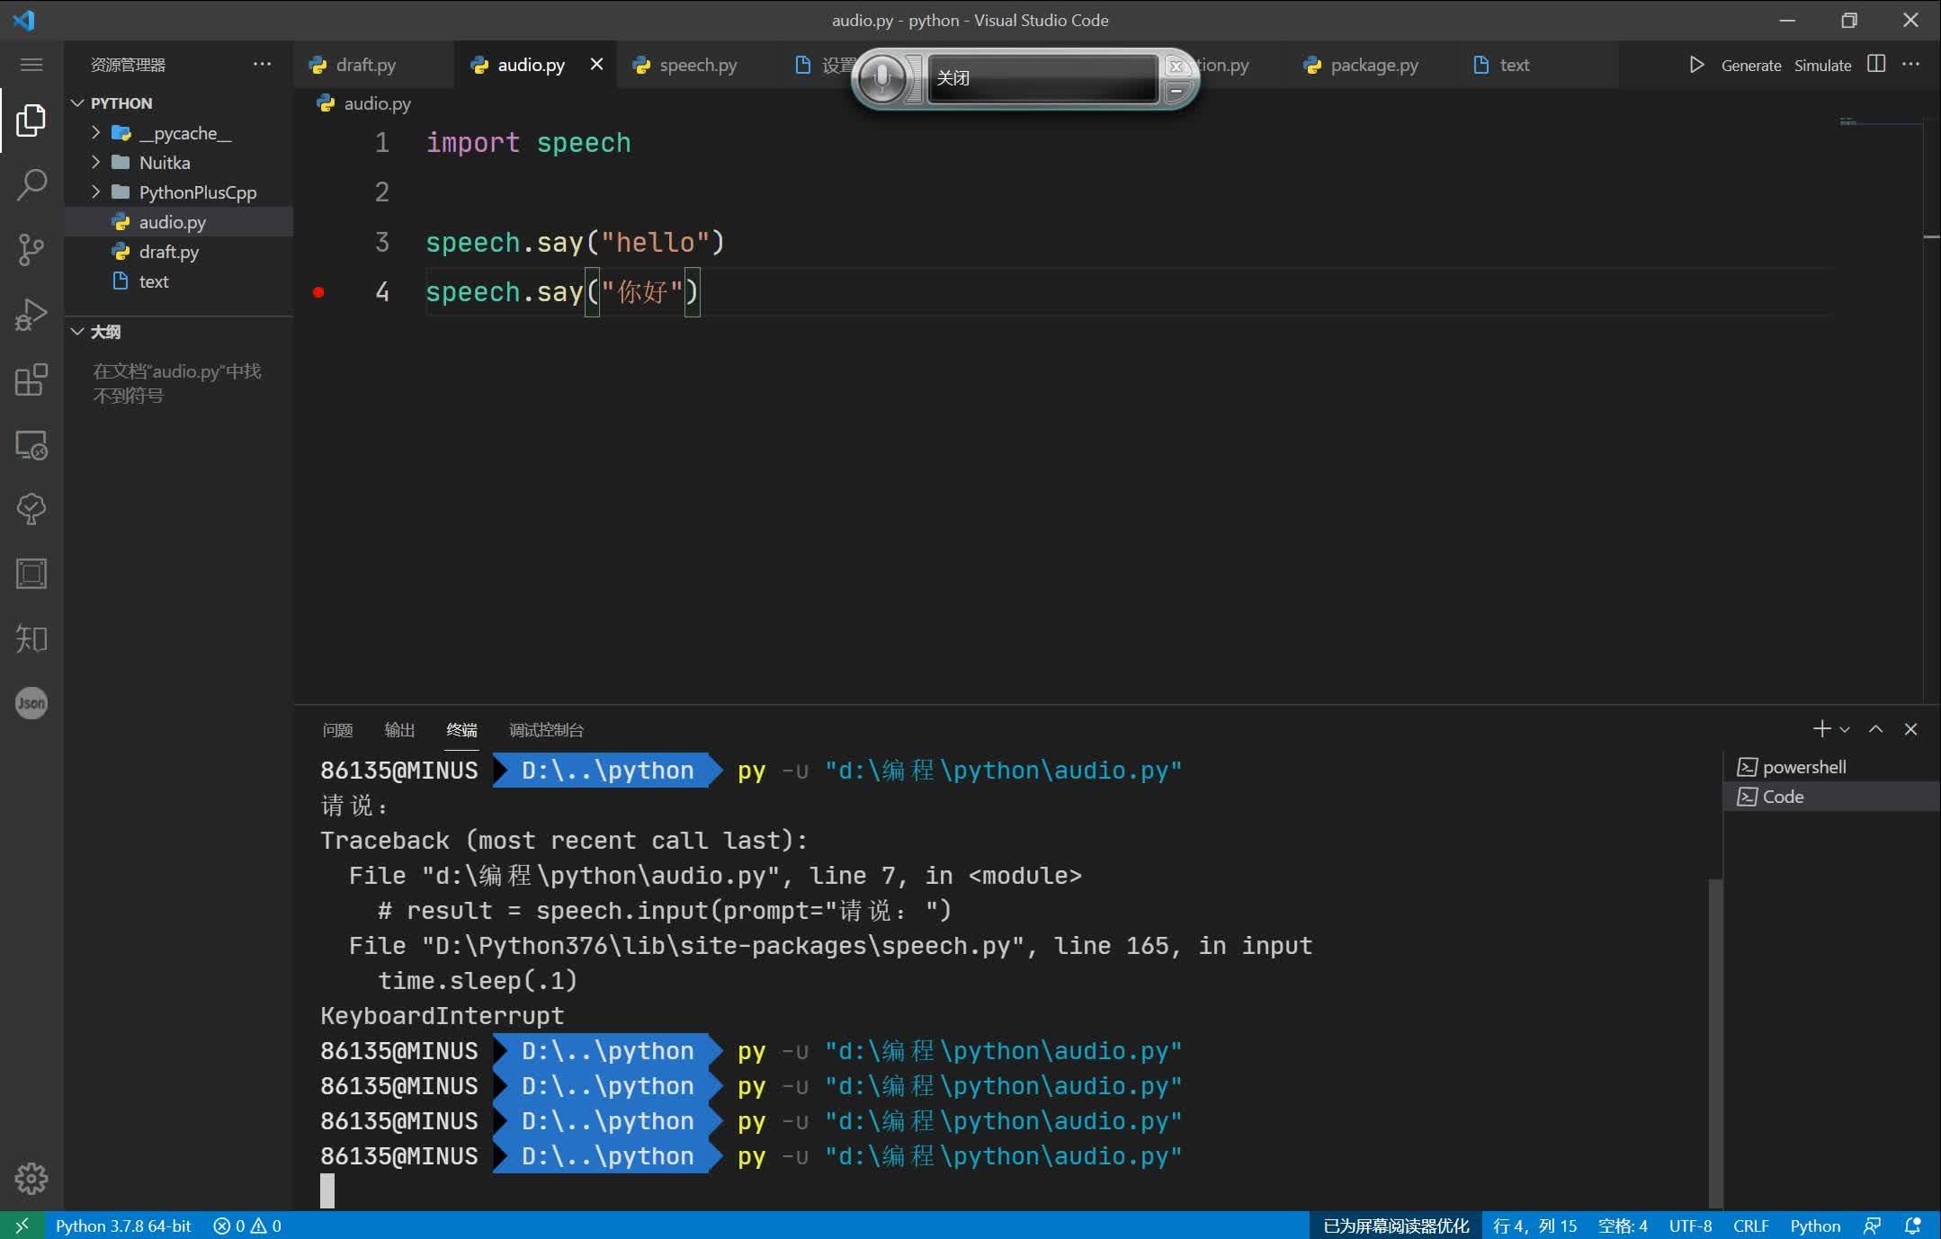Add a new terminal with the plus icon
This screenshot has width=1941, height=1239.
point(1820,729)
